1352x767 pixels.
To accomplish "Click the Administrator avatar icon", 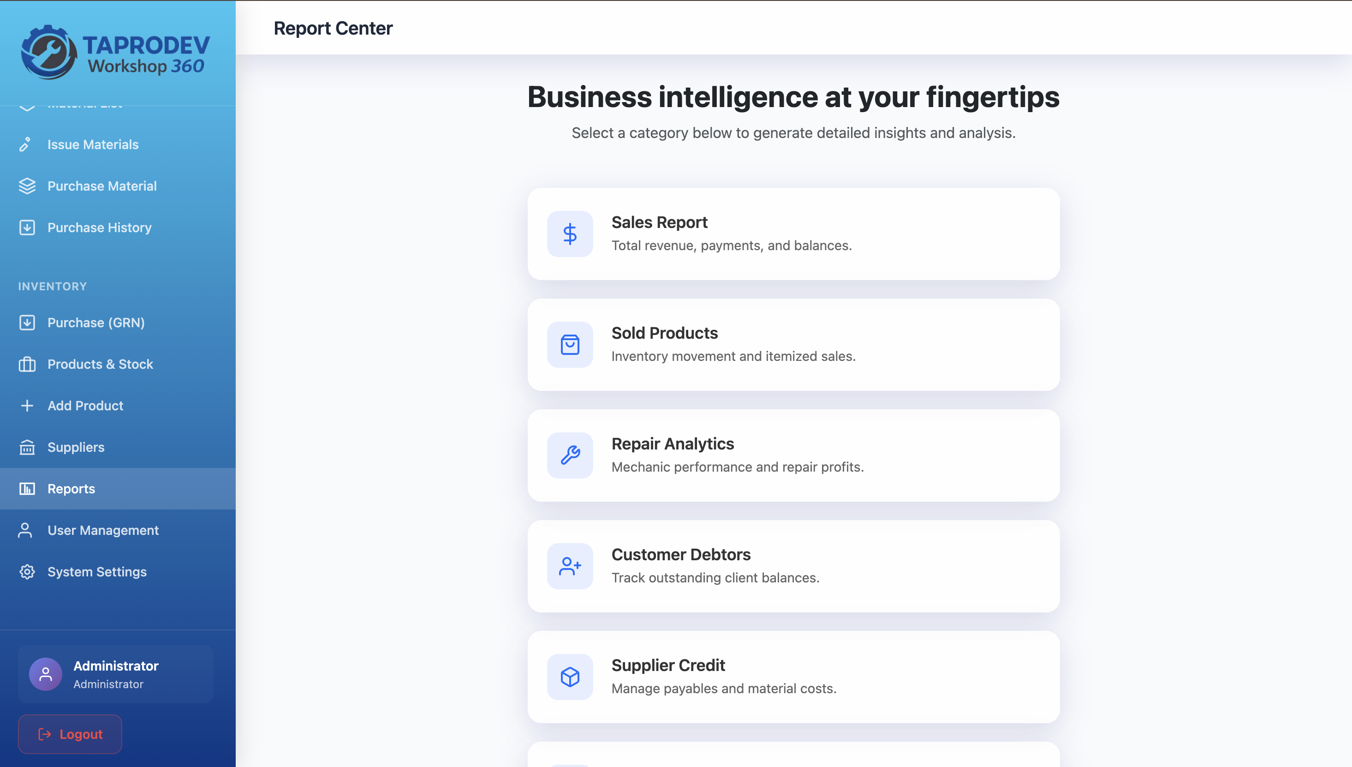I will pos(45,674).
